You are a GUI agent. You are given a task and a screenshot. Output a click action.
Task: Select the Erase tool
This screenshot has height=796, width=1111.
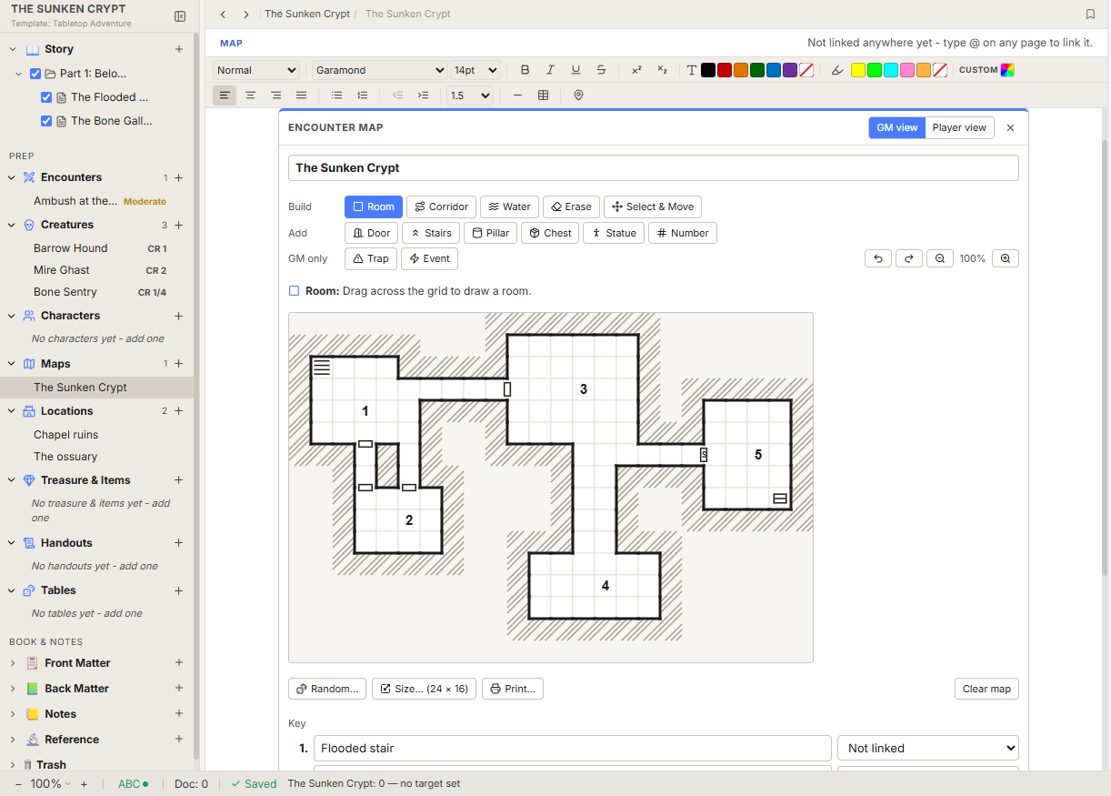[571, 207]
